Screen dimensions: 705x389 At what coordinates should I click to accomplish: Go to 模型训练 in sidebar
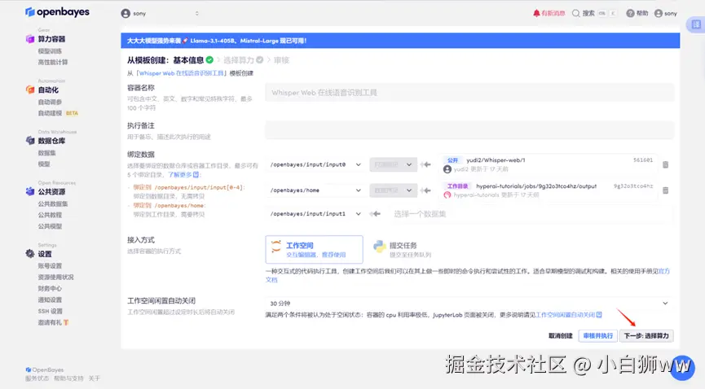tap(50, 51)
